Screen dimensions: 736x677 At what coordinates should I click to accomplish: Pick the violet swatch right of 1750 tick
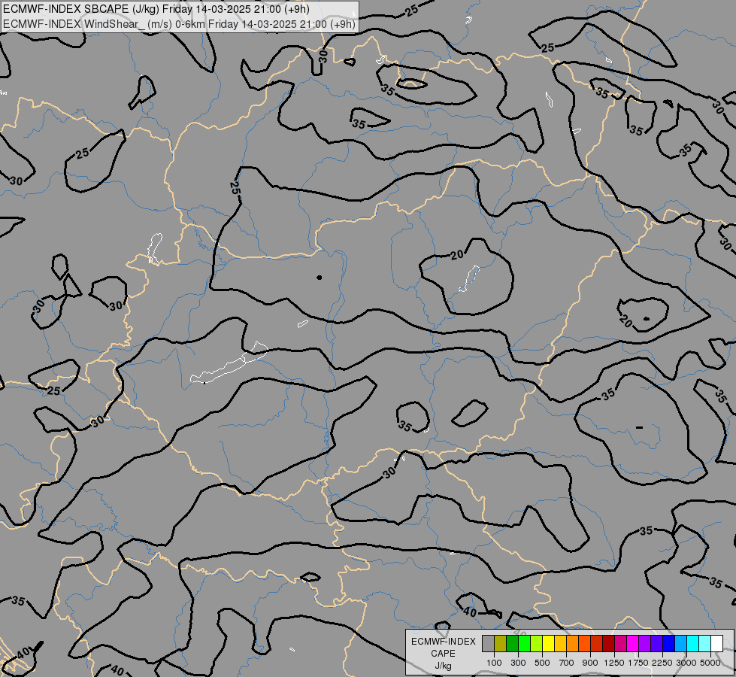click(644, 644)
